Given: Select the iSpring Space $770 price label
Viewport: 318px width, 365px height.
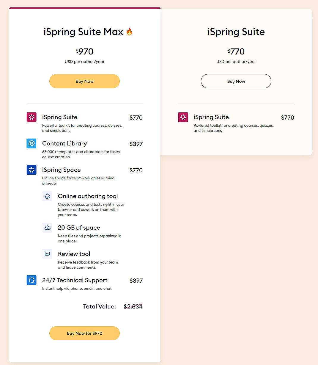Looking at the screenshot, I should point(136,170).
